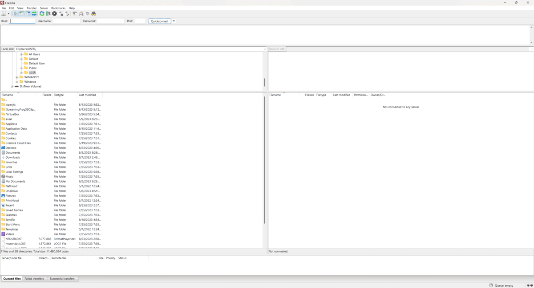Click the reconnect to last server icon
534x288 pixels.
67,14
